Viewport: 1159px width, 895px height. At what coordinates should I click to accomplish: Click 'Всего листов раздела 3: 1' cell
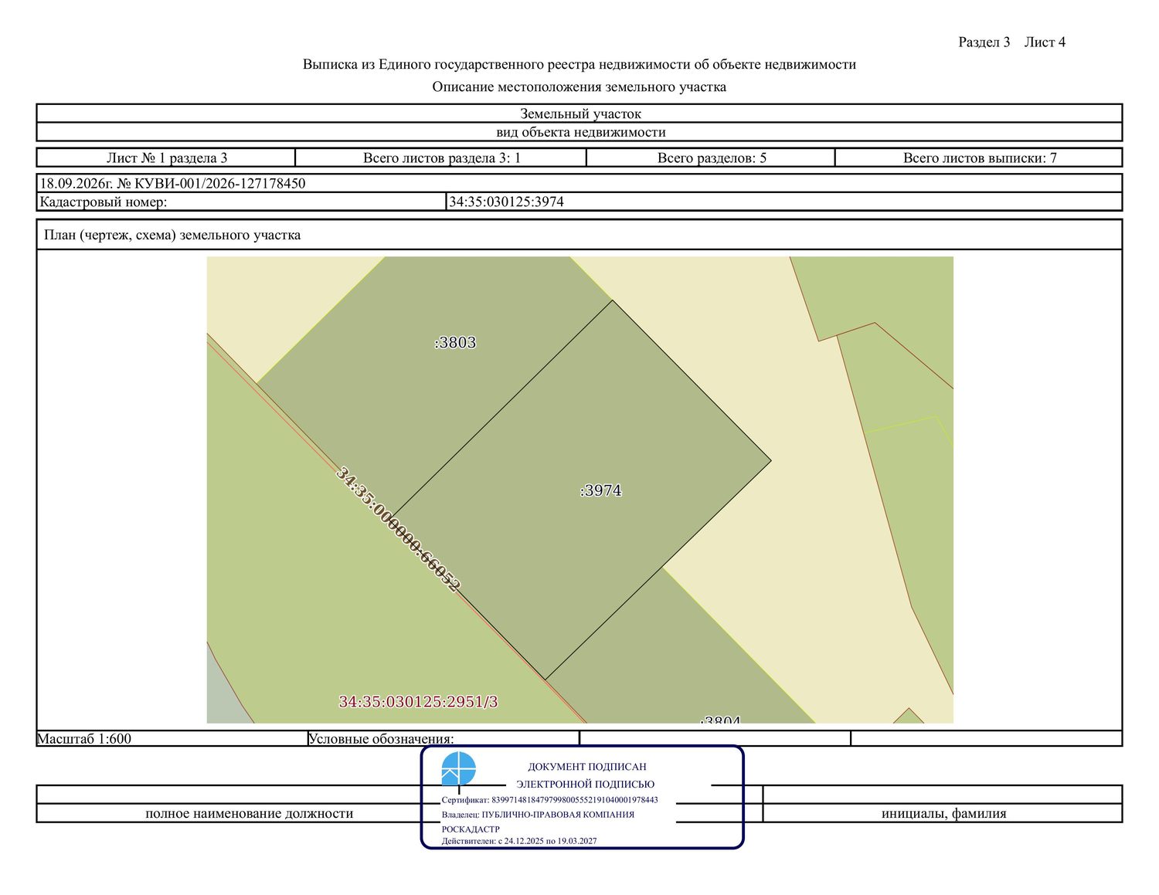441,158
